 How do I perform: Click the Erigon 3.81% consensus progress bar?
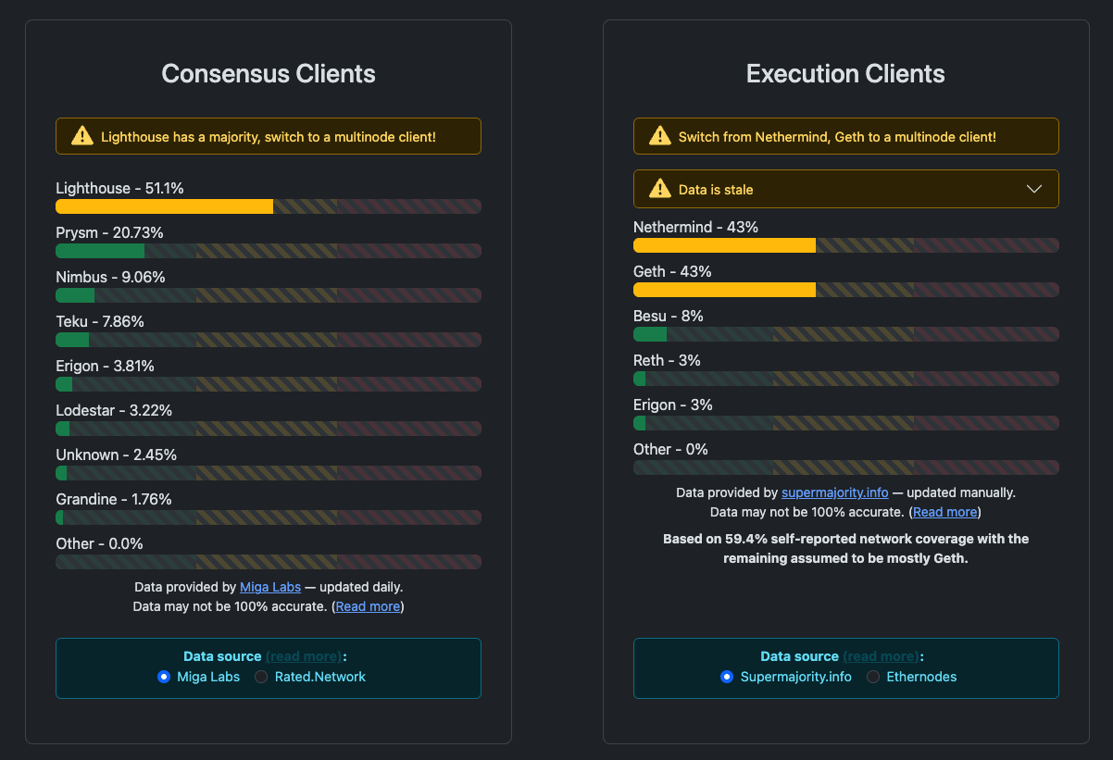[269, 384]
